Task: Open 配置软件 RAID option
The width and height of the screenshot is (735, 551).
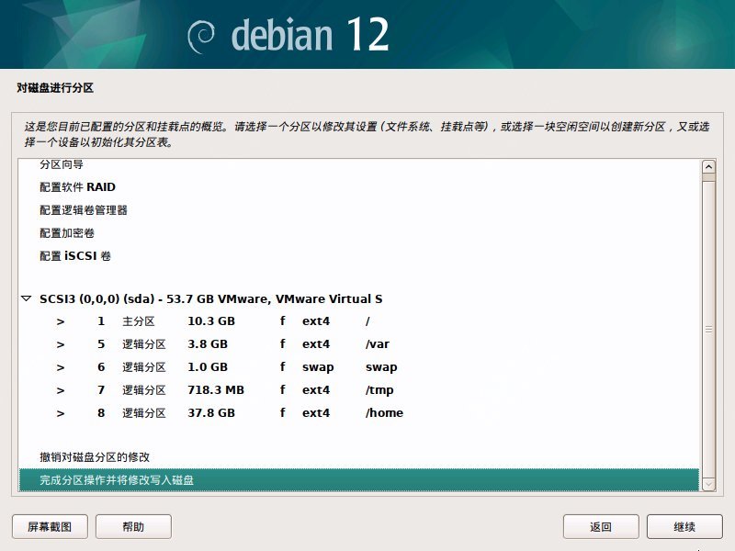Action: (77, 187)
